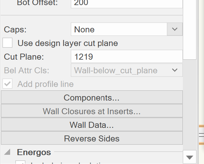204x164 pixels.
Task: Click the orange wall lines in the drawing area
Action: (x=201, y=126)
